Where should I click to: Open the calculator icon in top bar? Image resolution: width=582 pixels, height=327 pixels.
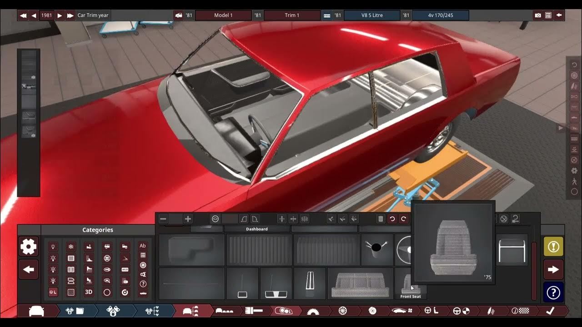(548, 15)
